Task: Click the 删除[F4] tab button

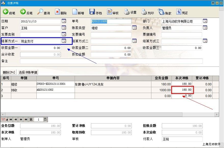Action: pos(9,72)
